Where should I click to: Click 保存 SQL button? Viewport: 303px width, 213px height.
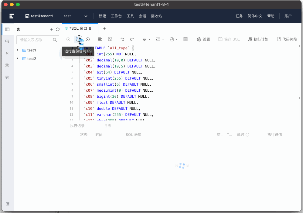(229, 39)
